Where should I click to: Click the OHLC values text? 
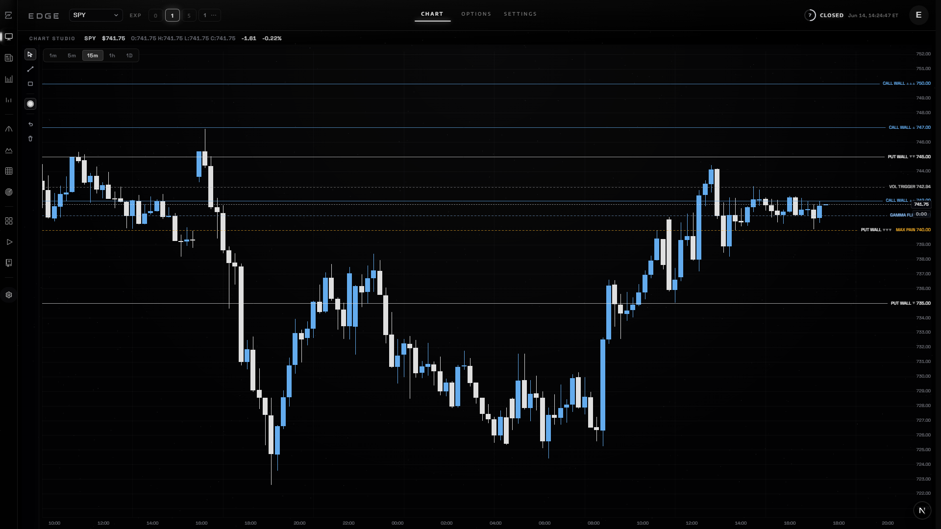(183, 38)
